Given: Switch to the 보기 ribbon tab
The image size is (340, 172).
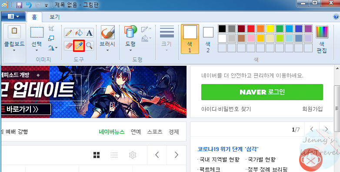Looking at the screenshot, I should pyautogui.click(x=55, y=17).
